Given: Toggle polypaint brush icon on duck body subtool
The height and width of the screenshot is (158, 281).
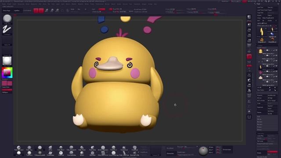Looking at the screenshot, I should pyautogui.click(x=274, y=50).
